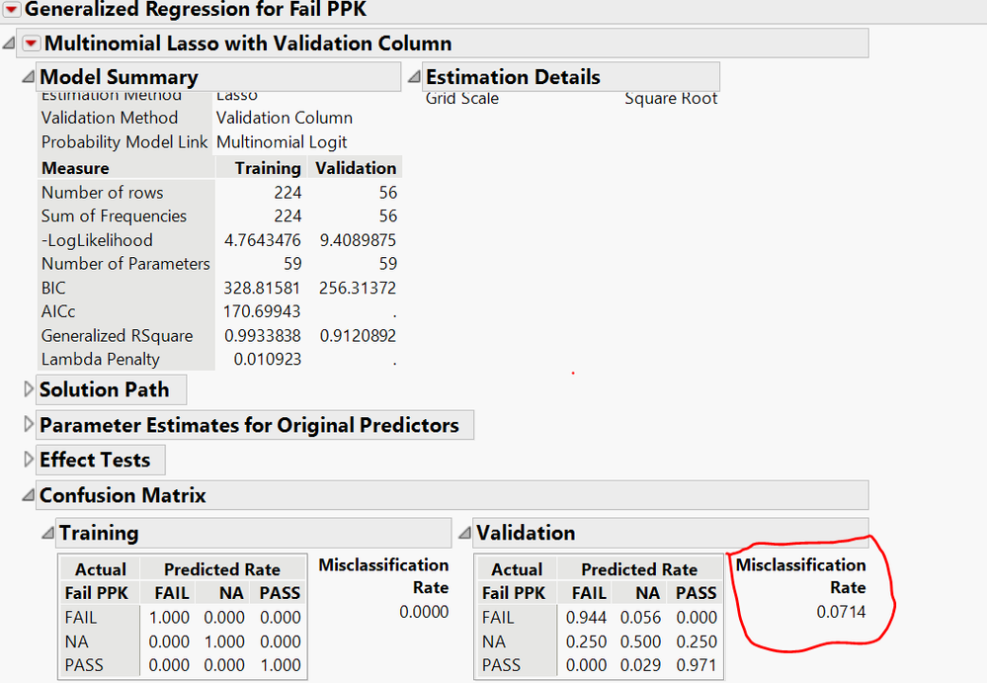Select the Generalized Regression for Fail PPK title

pos(158,10)
